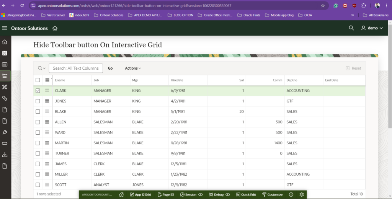This screenshot has height=199, width=392.
Task: Click the home icon beside Ontoor Solutions
Action: click(x=55, y=28)
